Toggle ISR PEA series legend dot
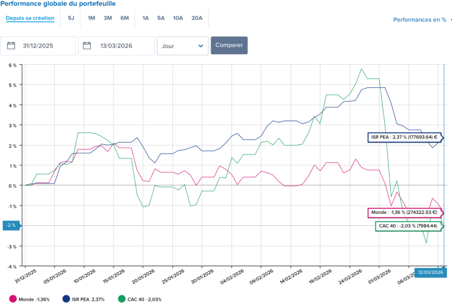 click(67, 299)
